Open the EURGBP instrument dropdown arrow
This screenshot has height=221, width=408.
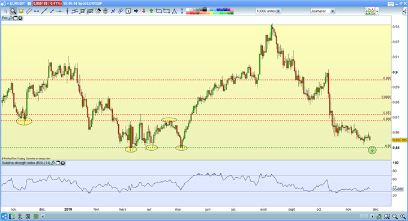coord(8,4)
